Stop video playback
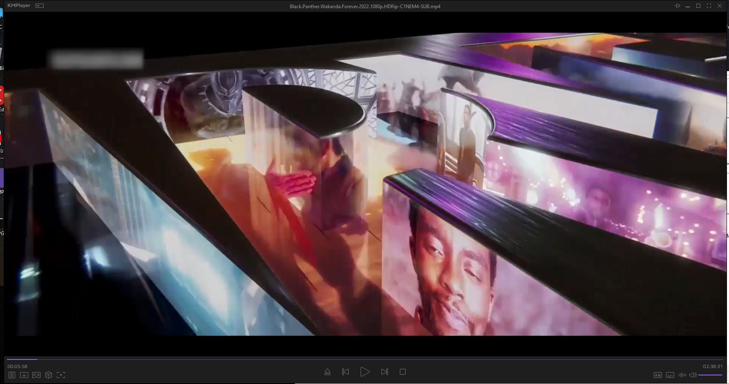Viewport: 729px width, 384px height. pos(403,372)
